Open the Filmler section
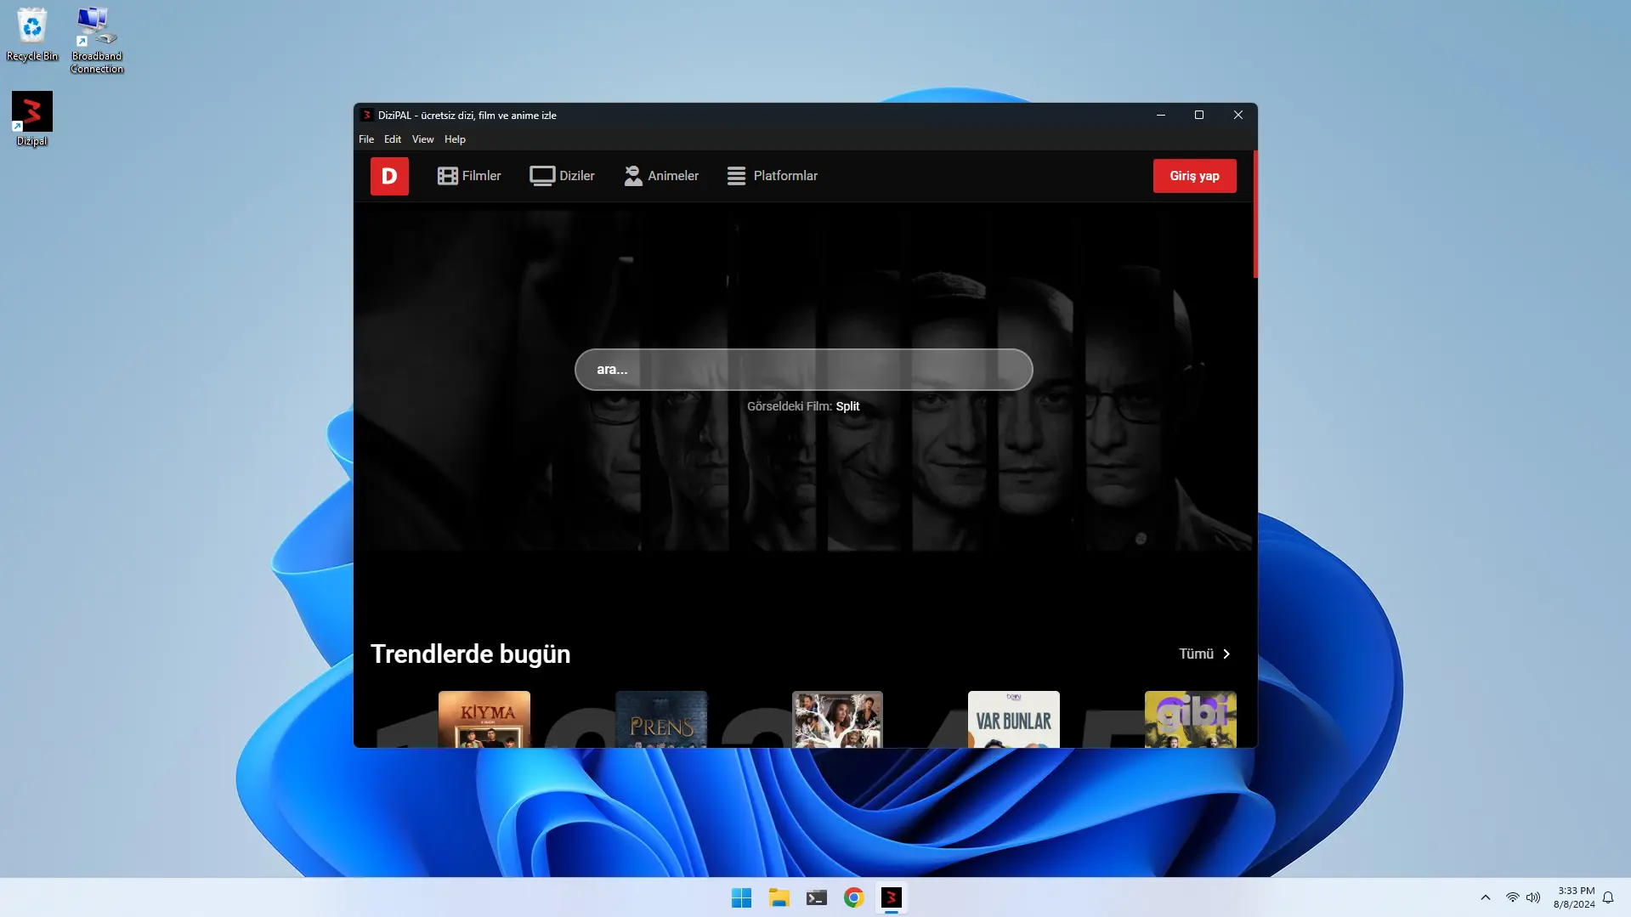The width and height of the screenshot is (1631, 917). [469, 176]
